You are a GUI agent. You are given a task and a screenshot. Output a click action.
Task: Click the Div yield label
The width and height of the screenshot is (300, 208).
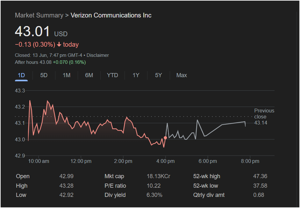[115, 195]
